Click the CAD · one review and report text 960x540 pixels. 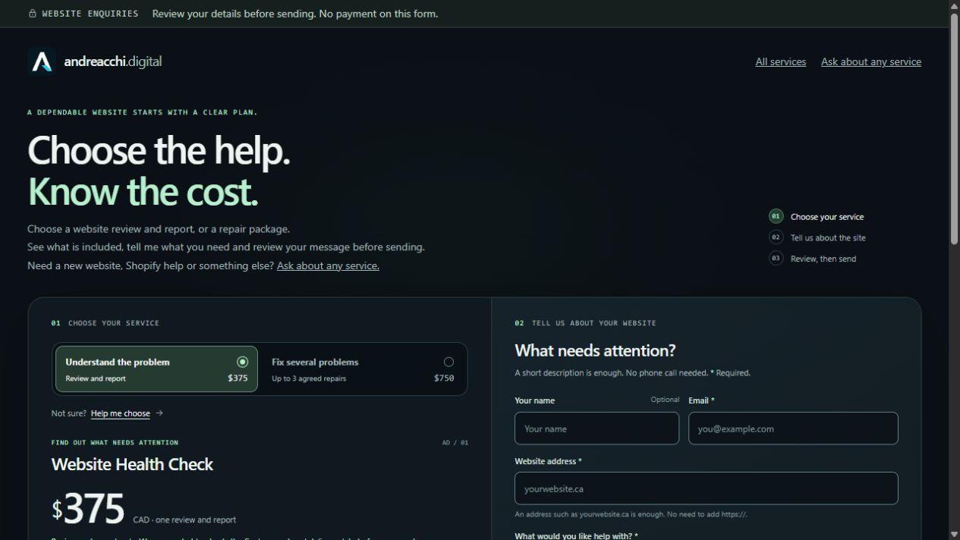tap(184, 520)
